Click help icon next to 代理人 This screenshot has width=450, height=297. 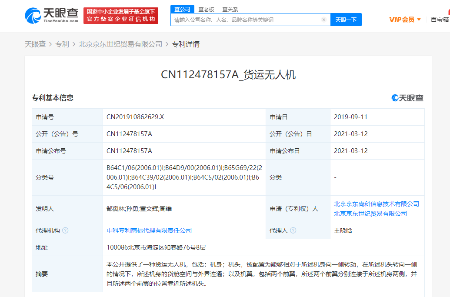[293, 230]
